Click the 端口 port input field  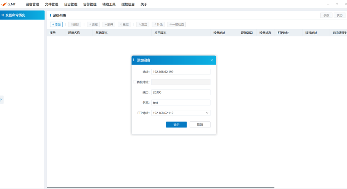click(181, 93)
